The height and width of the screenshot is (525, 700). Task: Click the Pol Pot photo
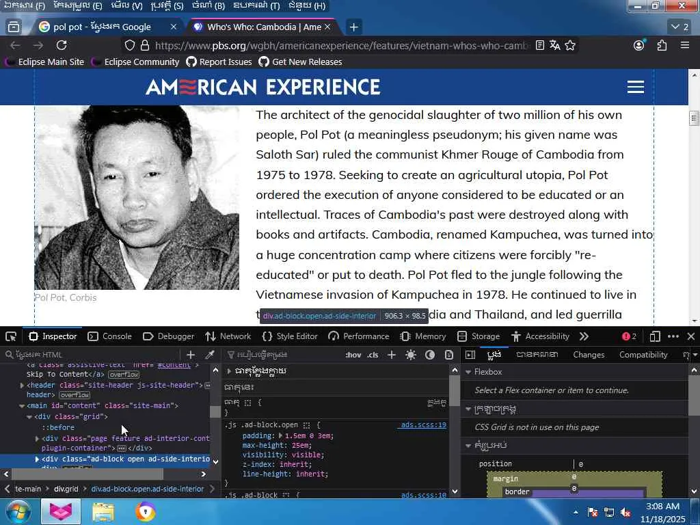[137, 198]
